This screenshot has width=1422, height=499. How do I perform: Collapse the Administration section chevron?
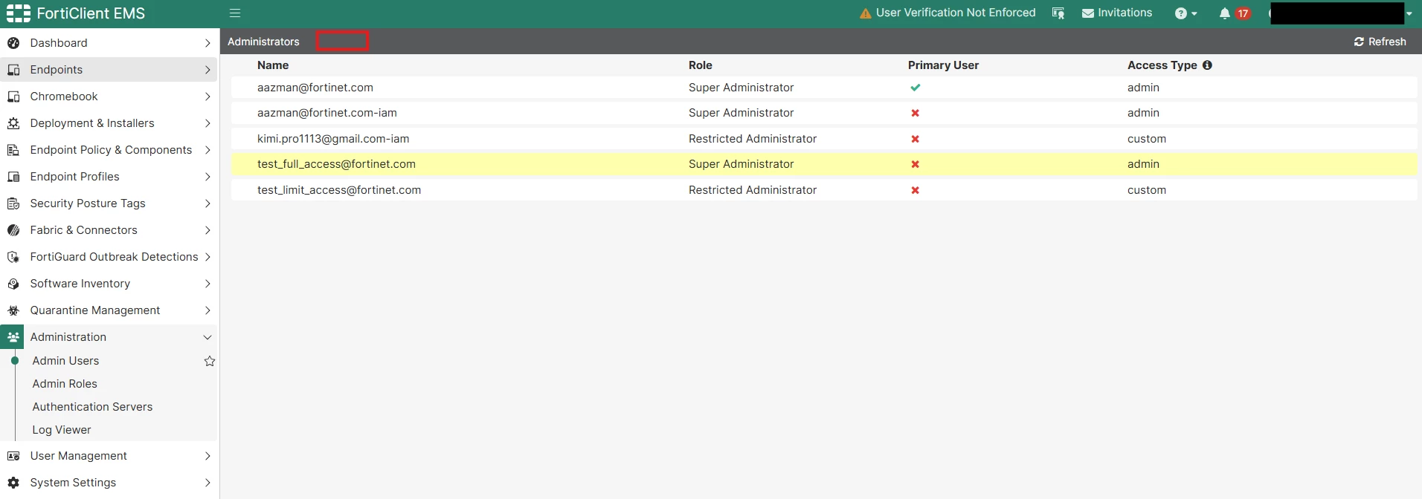point(207,337)
